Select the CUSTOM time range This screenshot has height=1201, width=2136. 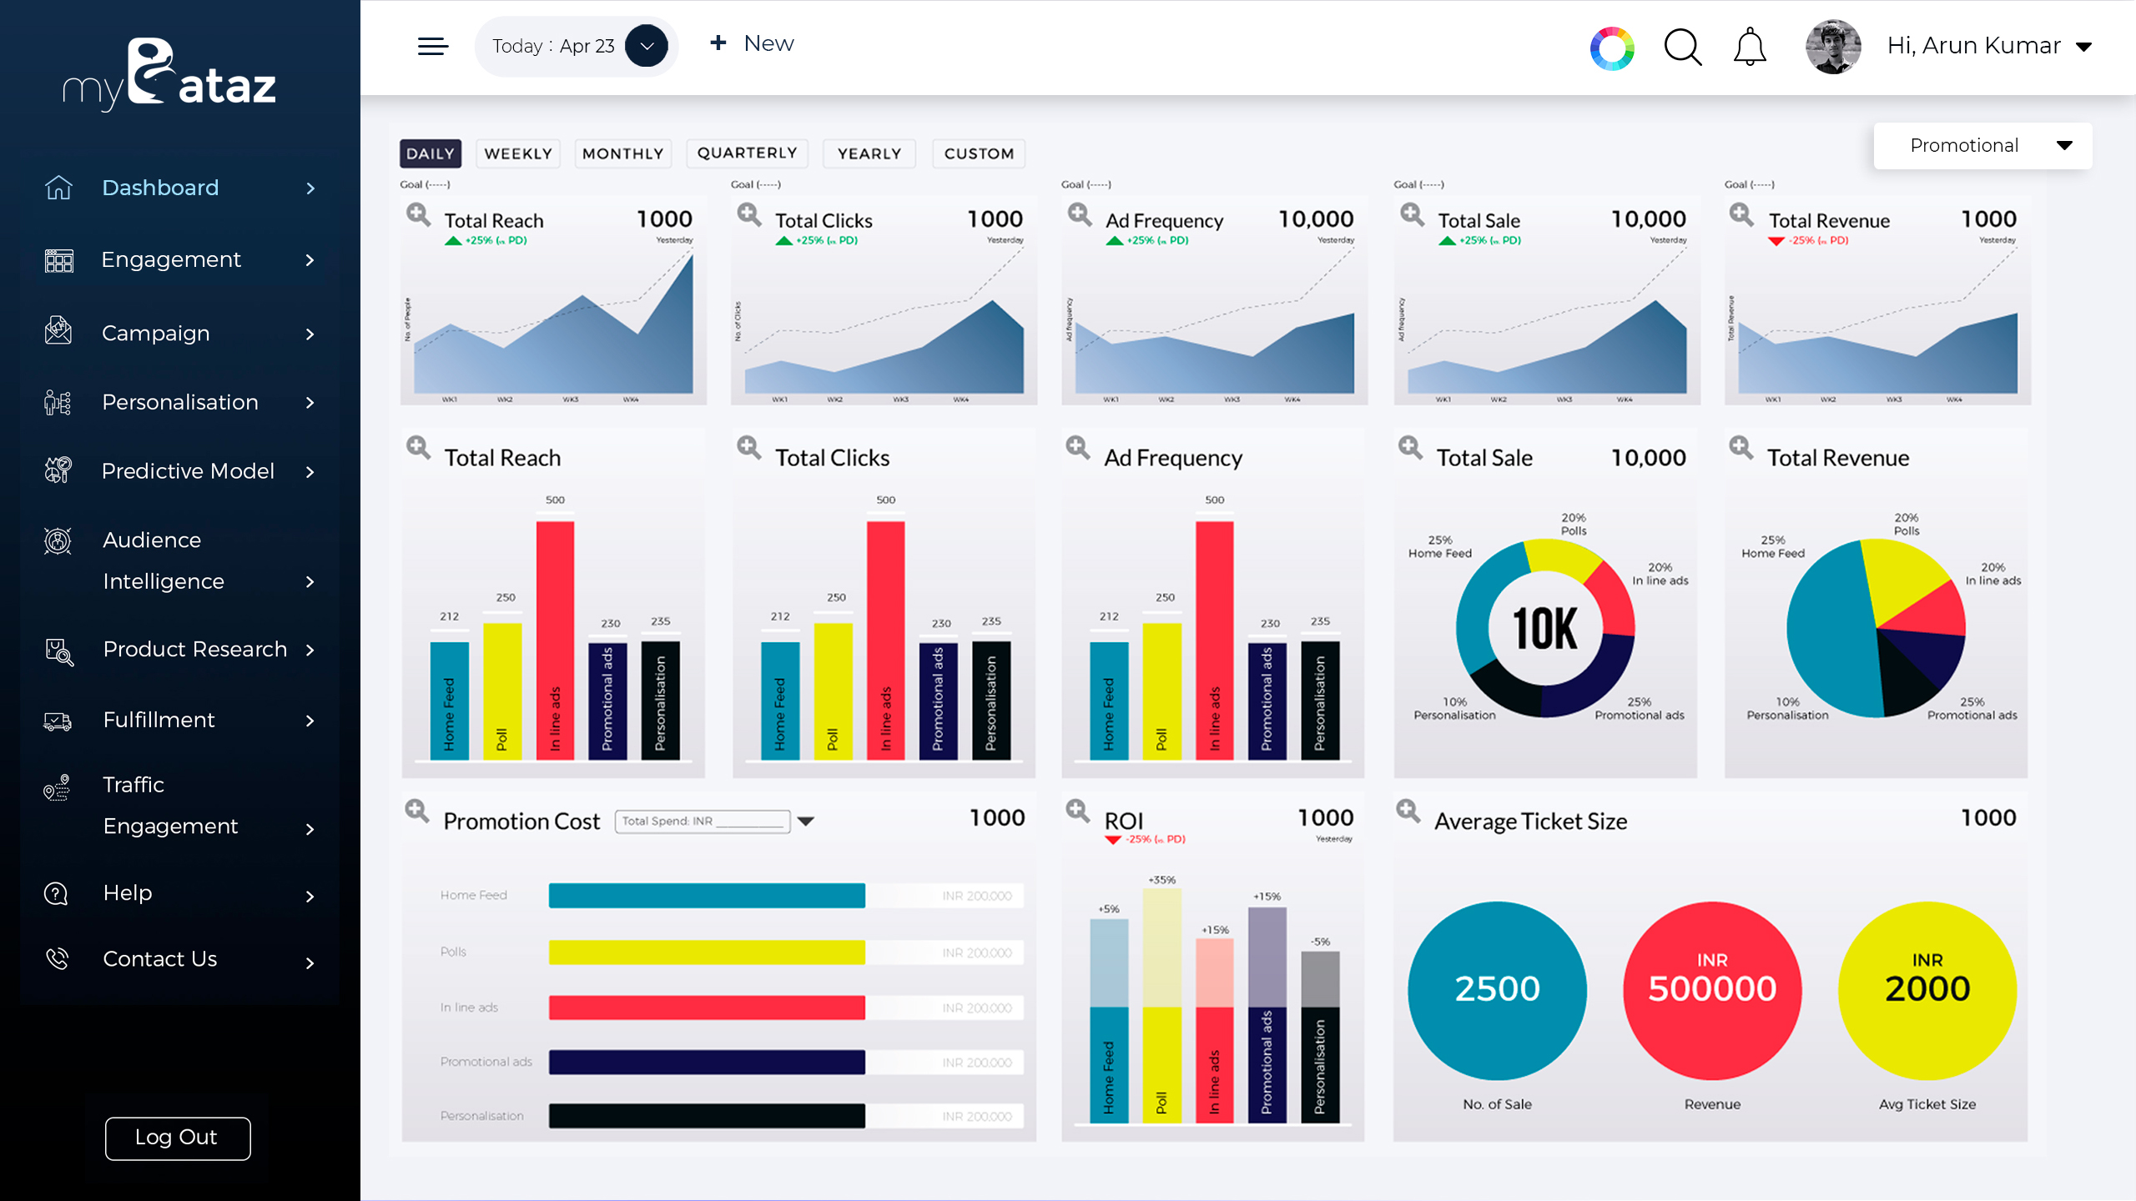[x=979, y=153]
